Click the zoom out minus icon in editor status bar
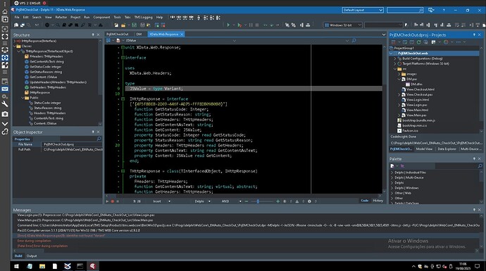 [247, 201]
